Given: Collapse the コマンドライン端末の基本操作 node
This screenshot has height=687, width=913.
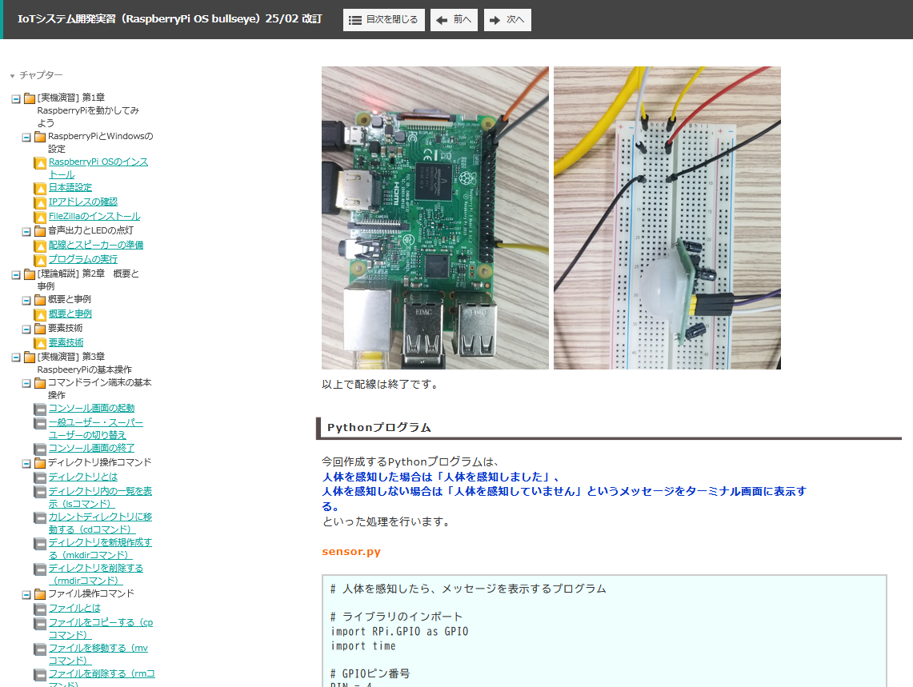Looking at the screenshot, I should (26, 383).
